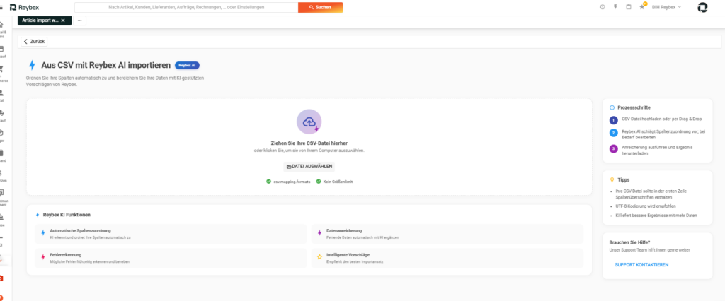
Task: Click the round Reybex avatar logo
Action: (x=702, y=7)
